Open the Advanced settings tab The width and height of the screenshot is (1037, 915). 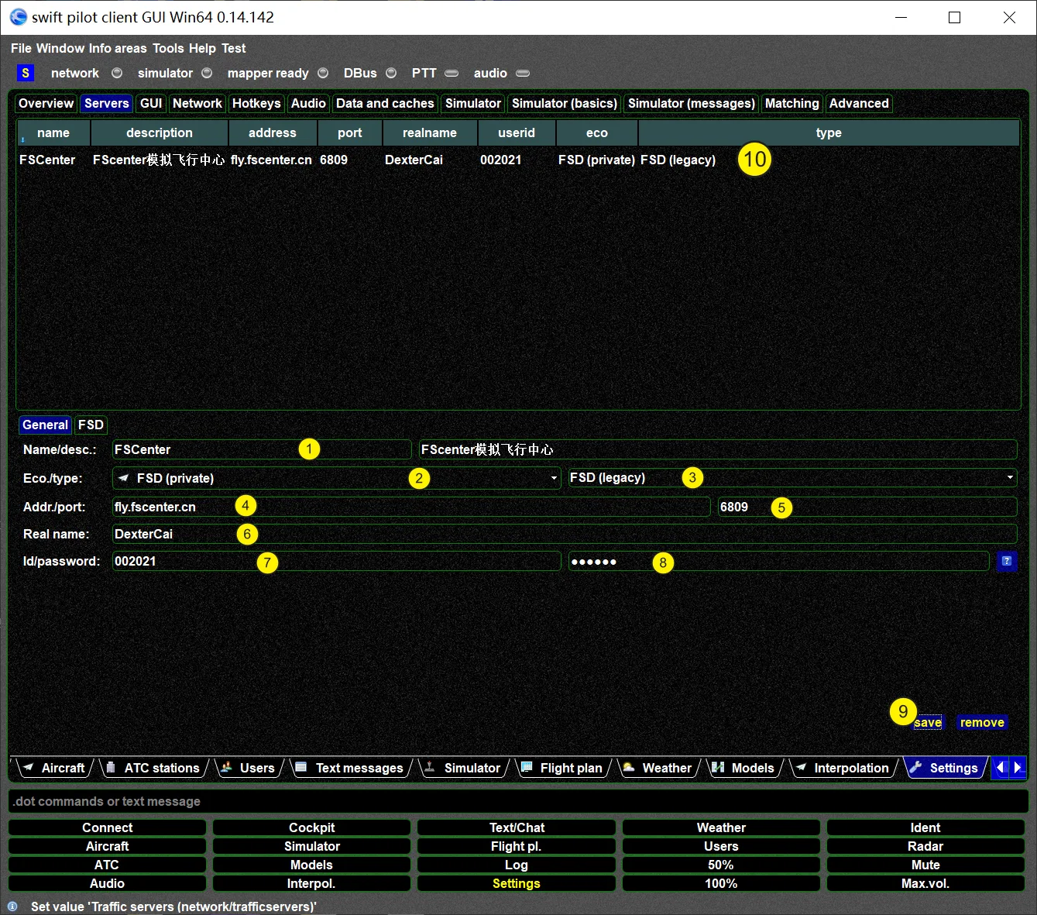[859, 103]
